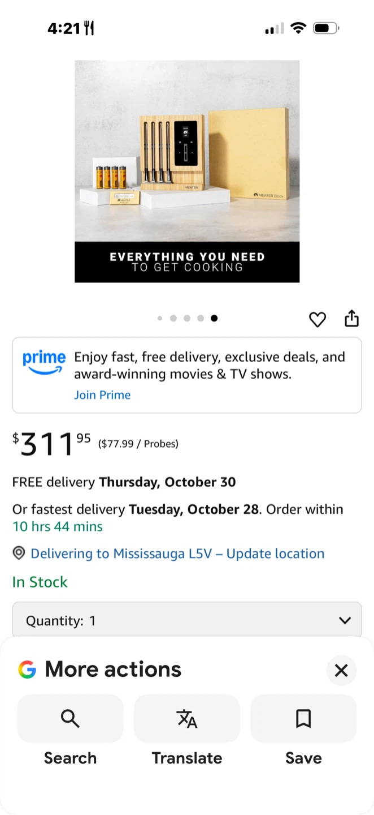Image resolution: width=374 pixels, height=815 pixels.
Task: Click the Google logo icon
Action: pos(27,670)
